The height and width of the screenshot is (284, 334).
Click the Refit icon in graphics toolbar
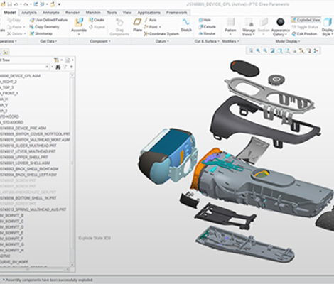click(x=251, y=50)
